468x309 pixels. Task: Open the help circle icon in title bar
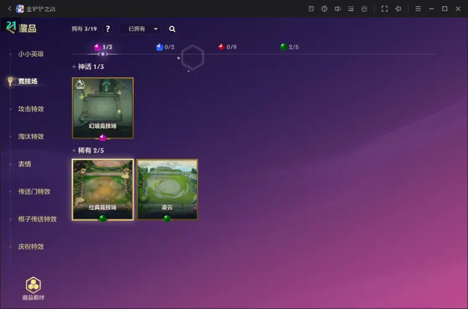pos(324,9)
